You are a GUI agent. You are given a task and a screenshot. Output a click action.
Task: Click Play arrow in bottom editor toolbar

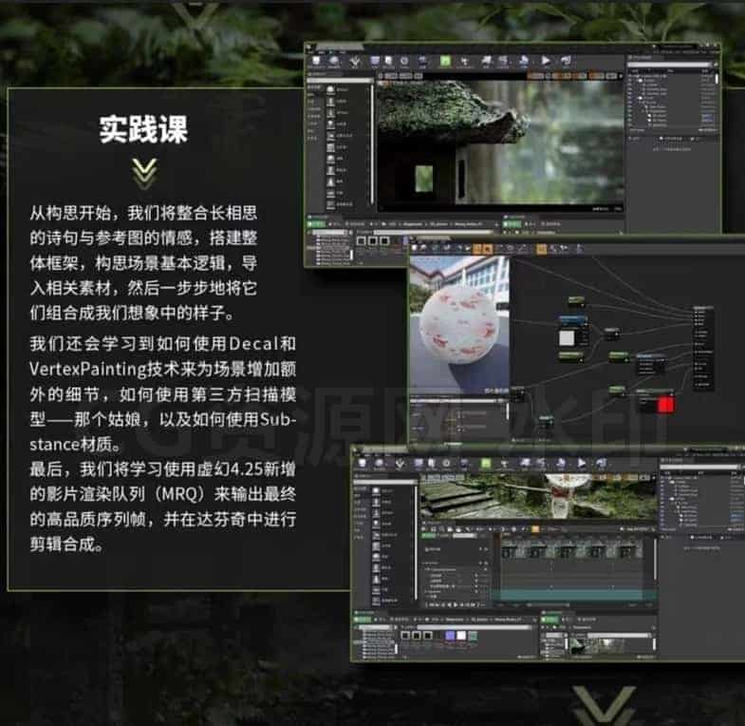(x=582, y=463)
